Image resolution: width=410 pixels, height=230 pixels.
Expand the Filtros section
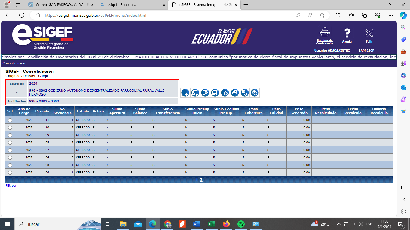point(11,186)
